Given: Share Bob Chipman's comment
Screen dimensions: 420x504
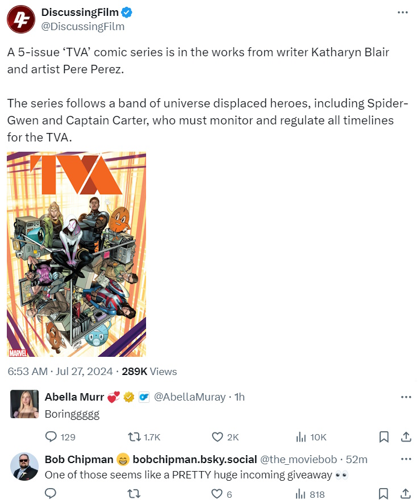Looking at the screenshot, I should click(406, 494).
